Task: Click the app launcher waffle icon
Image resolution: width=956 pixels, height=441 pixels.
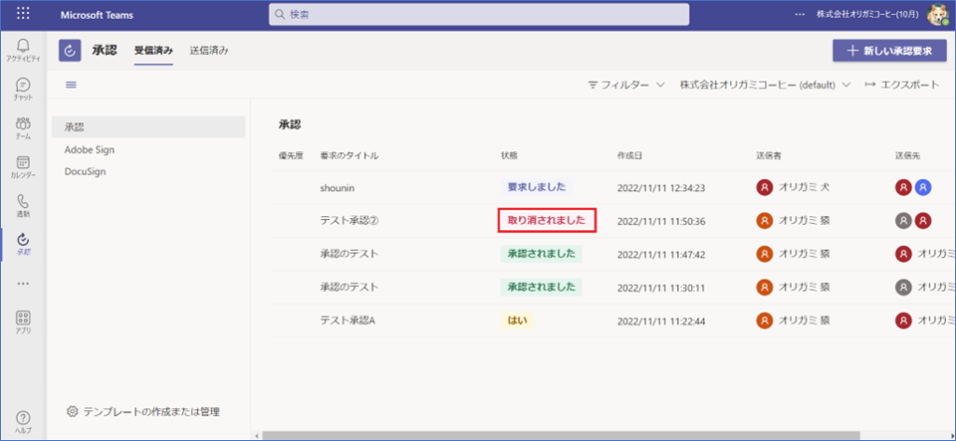Action: [x=23, y=14]
